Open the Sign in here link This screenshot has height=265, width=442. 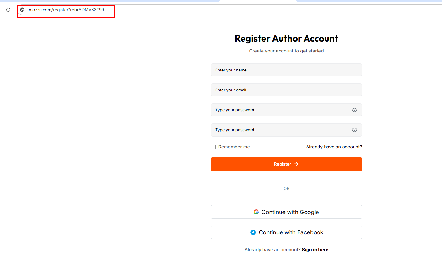pos(315,249)
